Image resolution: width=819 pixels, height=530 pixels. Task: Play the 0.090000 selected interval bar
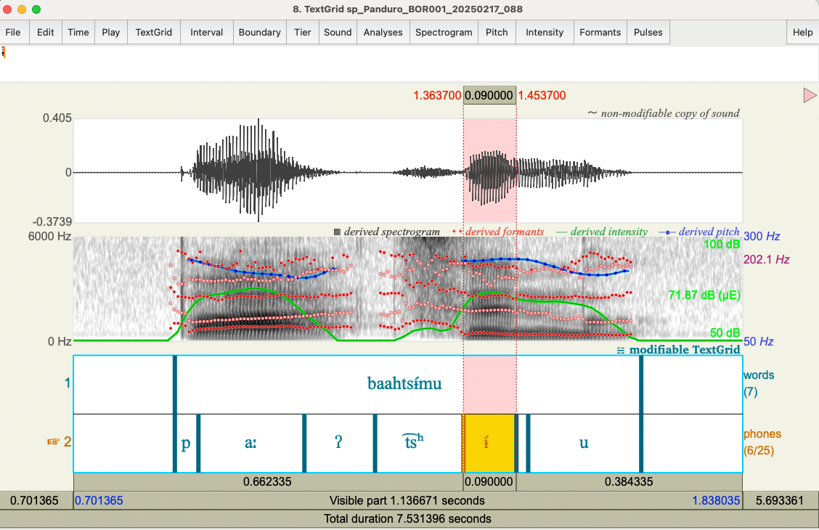489,481
